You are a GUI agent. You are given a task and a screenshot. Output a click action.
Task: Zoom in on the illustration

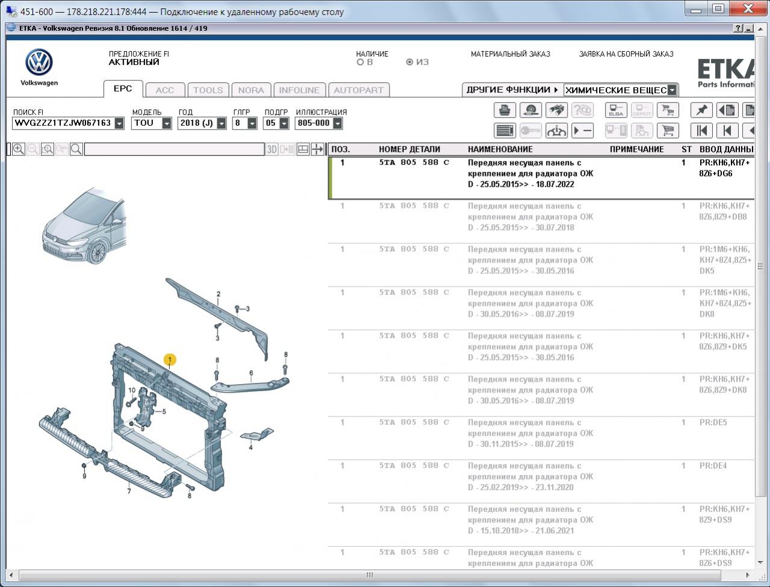19,149
